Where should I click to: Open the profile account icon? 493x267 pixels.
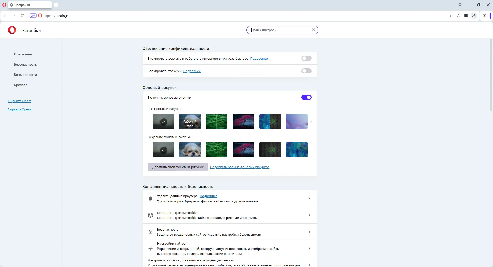coord(474,16)
